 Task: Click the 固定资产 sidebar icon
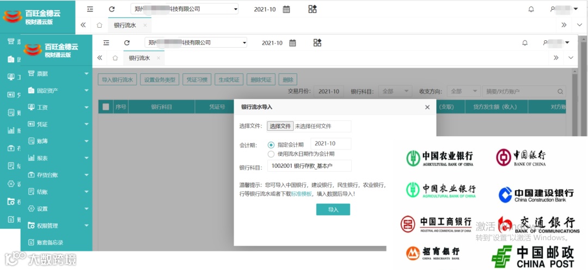pyautogui.click(x=31, y=91)
